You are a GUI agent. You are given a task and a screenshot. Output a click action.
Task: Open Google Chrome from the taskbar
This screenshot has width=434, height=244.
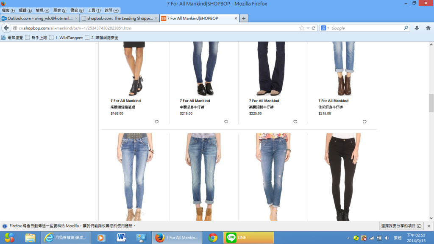point(213,237)
